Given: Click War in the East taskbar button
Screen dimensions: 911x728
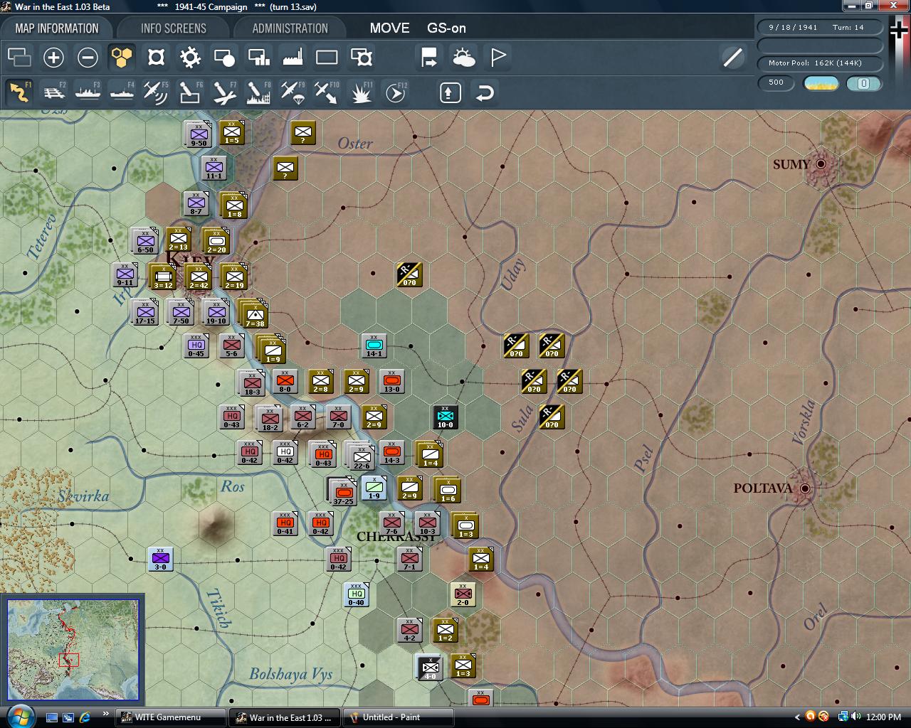Looking at the screenshot, I should (285, 717).
